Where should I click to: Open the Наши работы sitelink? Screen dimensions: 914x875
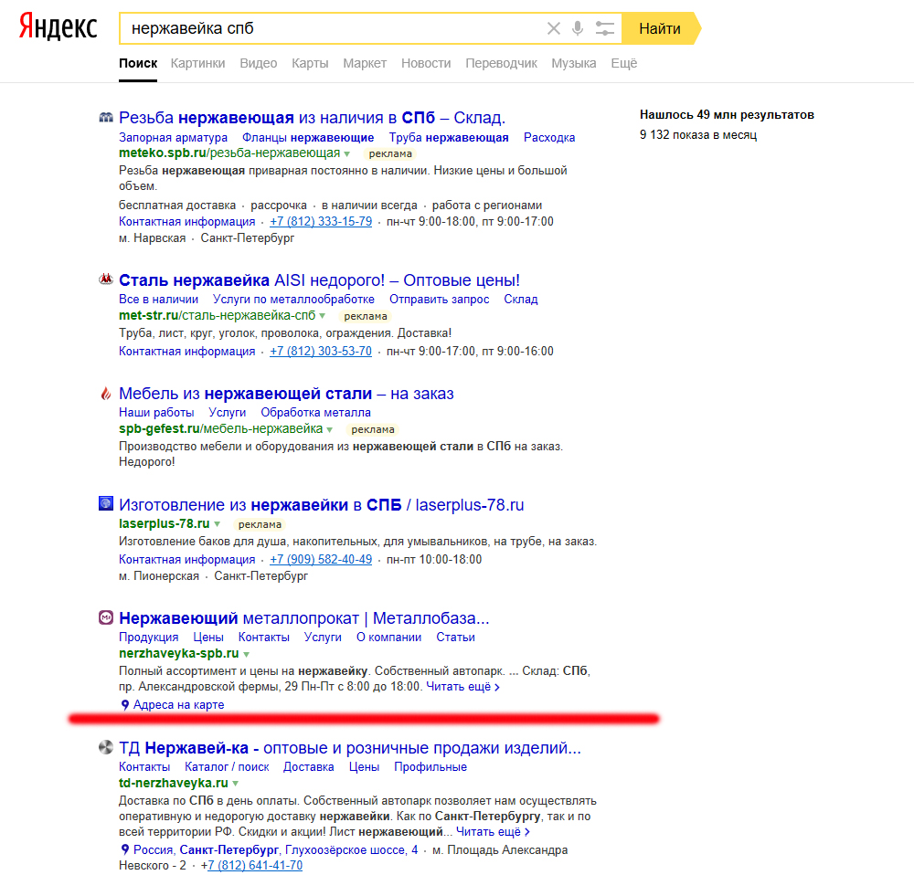(x=156, y=413)
